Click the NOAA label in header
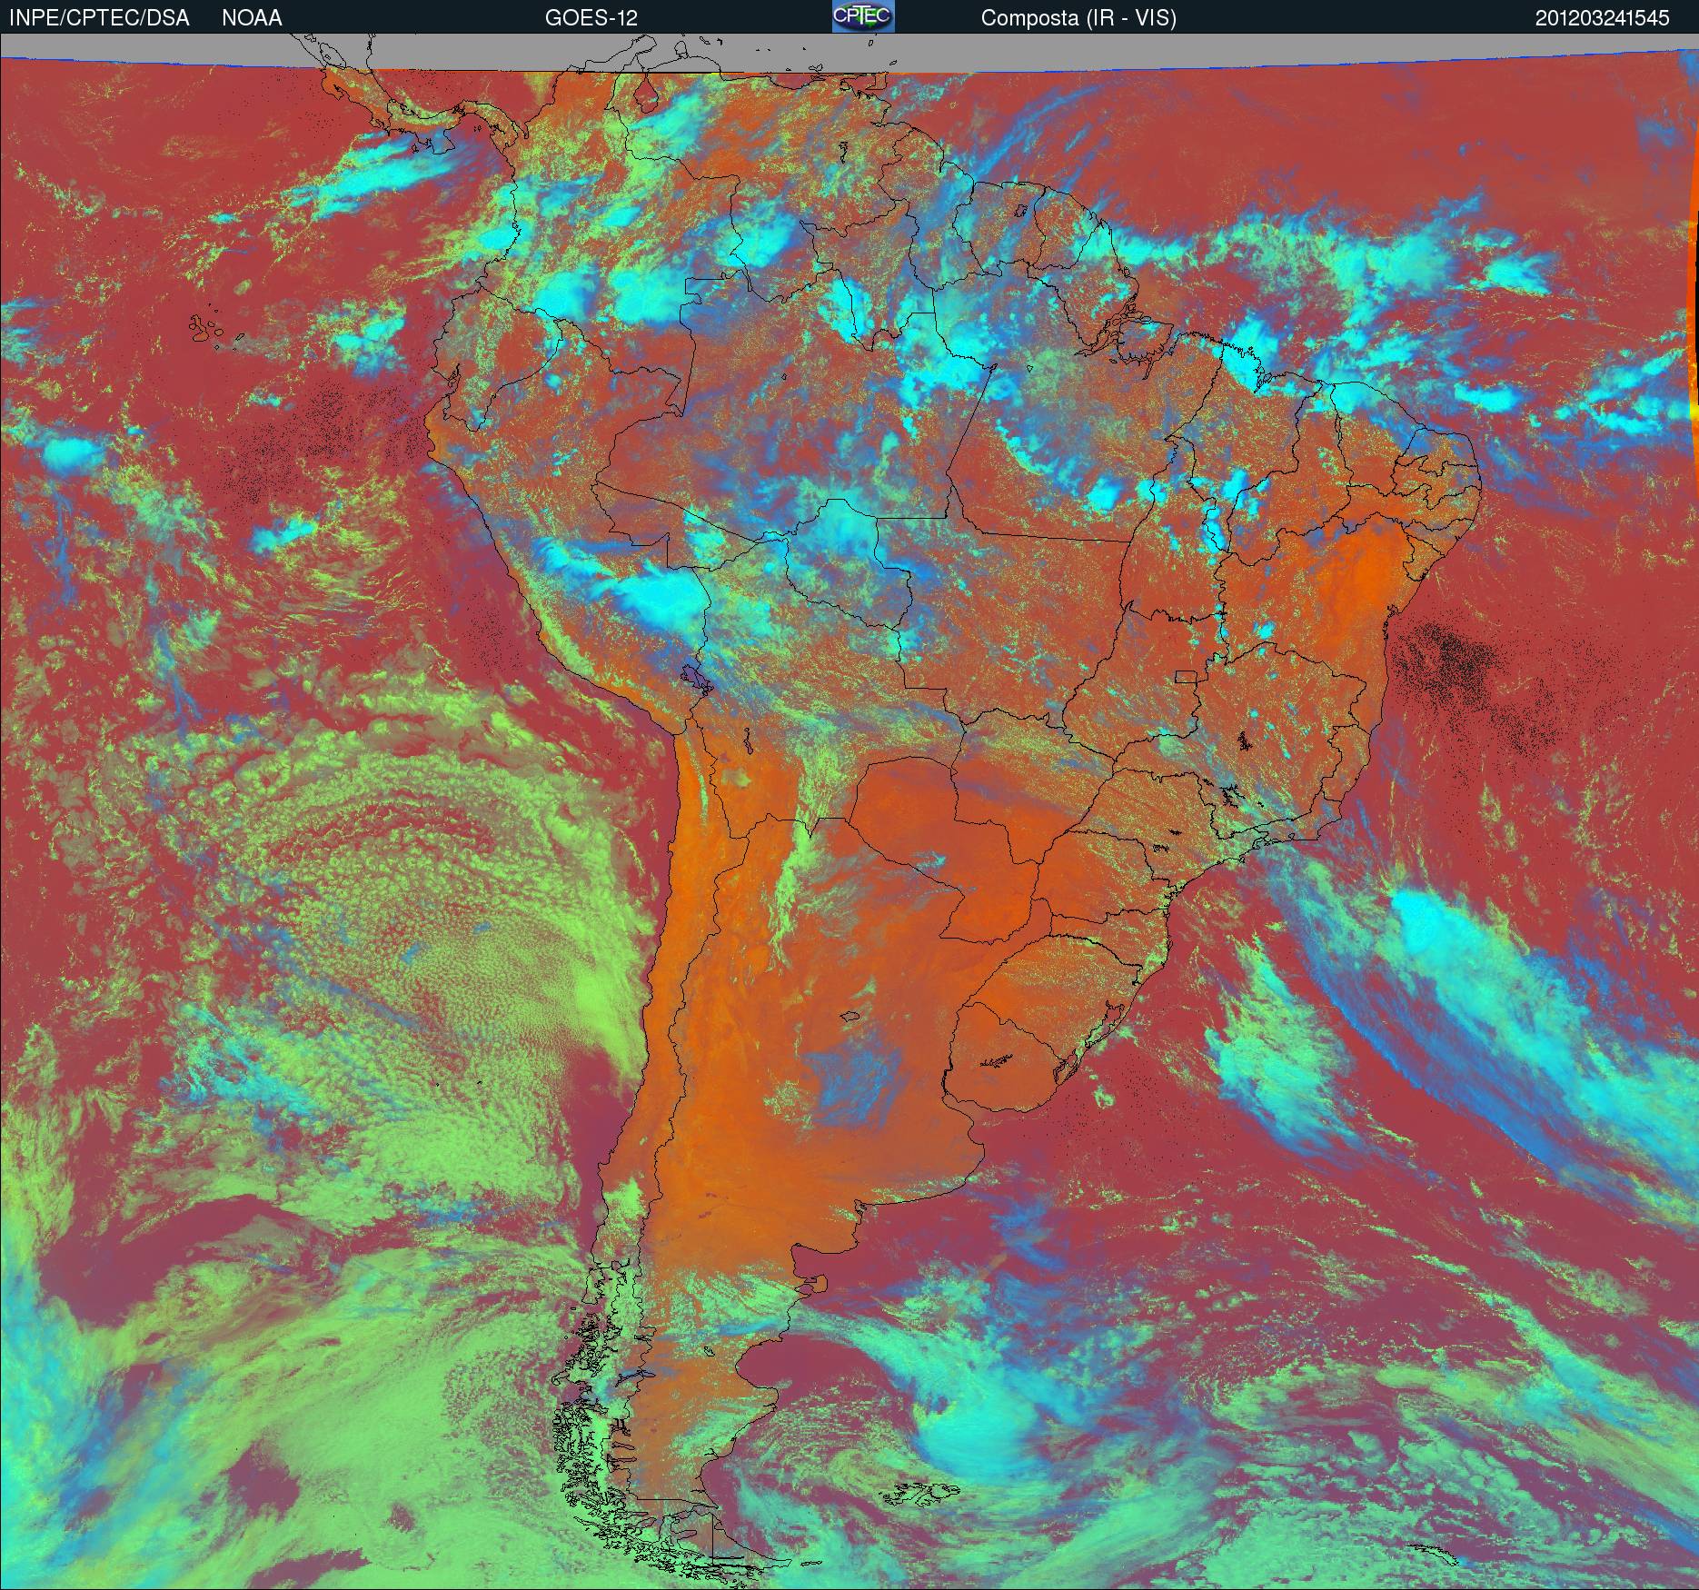The image size is (1699, 1590). coord(252,18)
